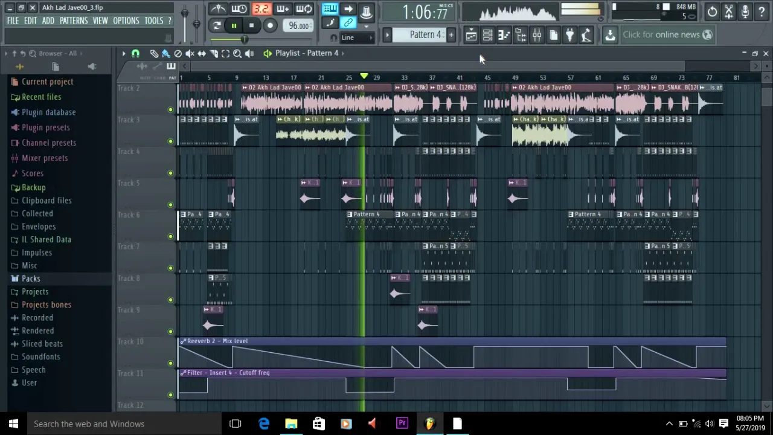The height and width of the screenshot is (435, 773).
Task: Add new pattern with plus button
Action: [x=451, y=35]
